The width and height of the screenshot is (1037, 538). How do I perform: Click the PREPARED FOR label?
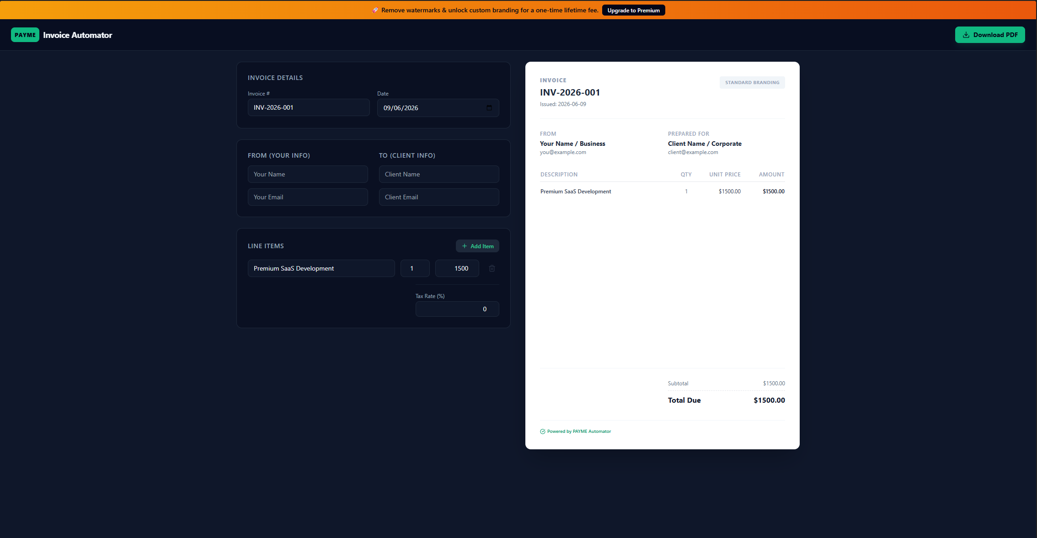(689, 134)
